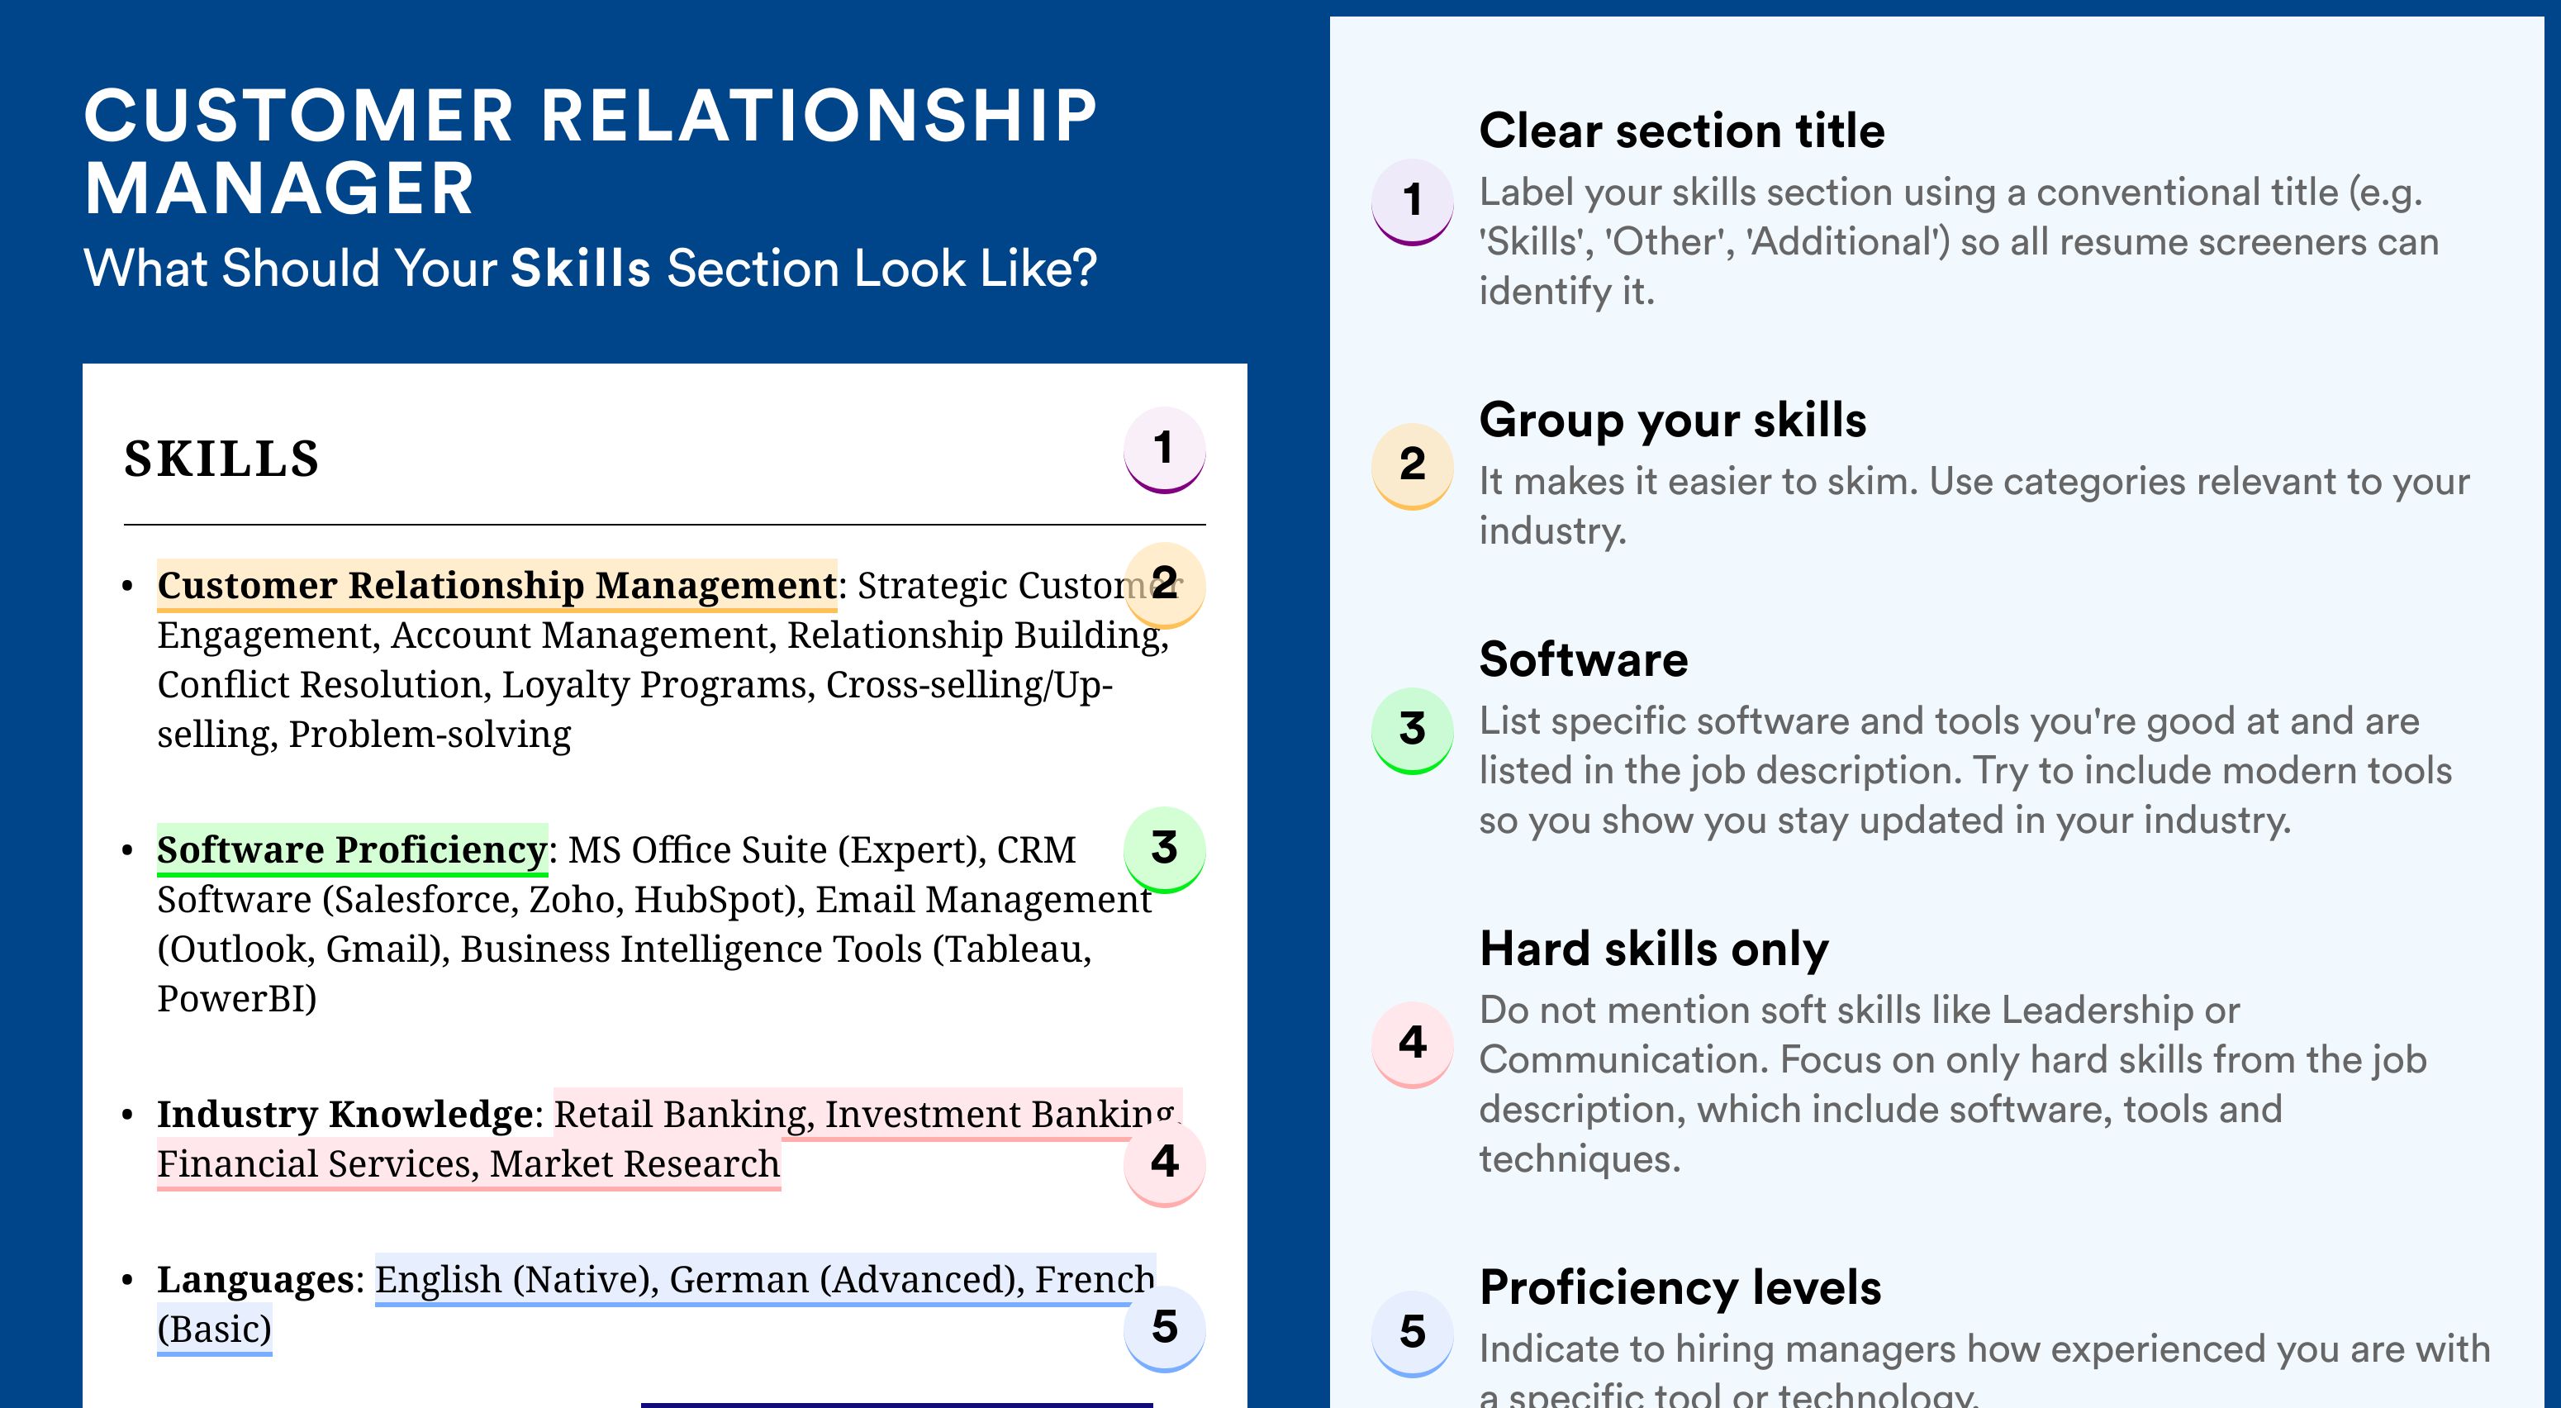2561x1408 pixels.
Task: Click the Customer Relationship Manager main title
Action: (591, 151)
